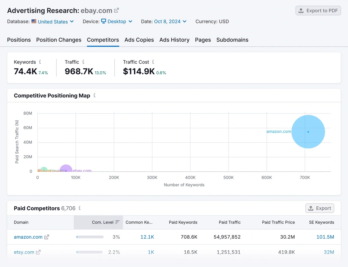Click etsy.com paid keywords 16.5K
The image size is (348, 267).
click(x=191, y=252)
